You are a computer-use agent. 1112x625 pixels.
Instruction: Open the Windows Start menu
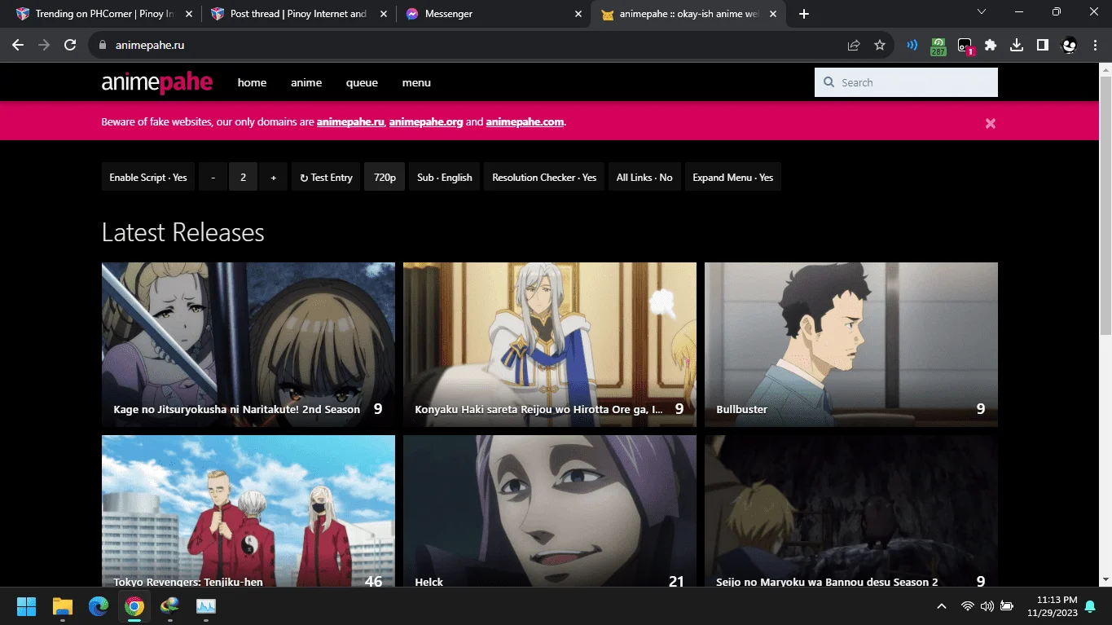click(26, 606)
